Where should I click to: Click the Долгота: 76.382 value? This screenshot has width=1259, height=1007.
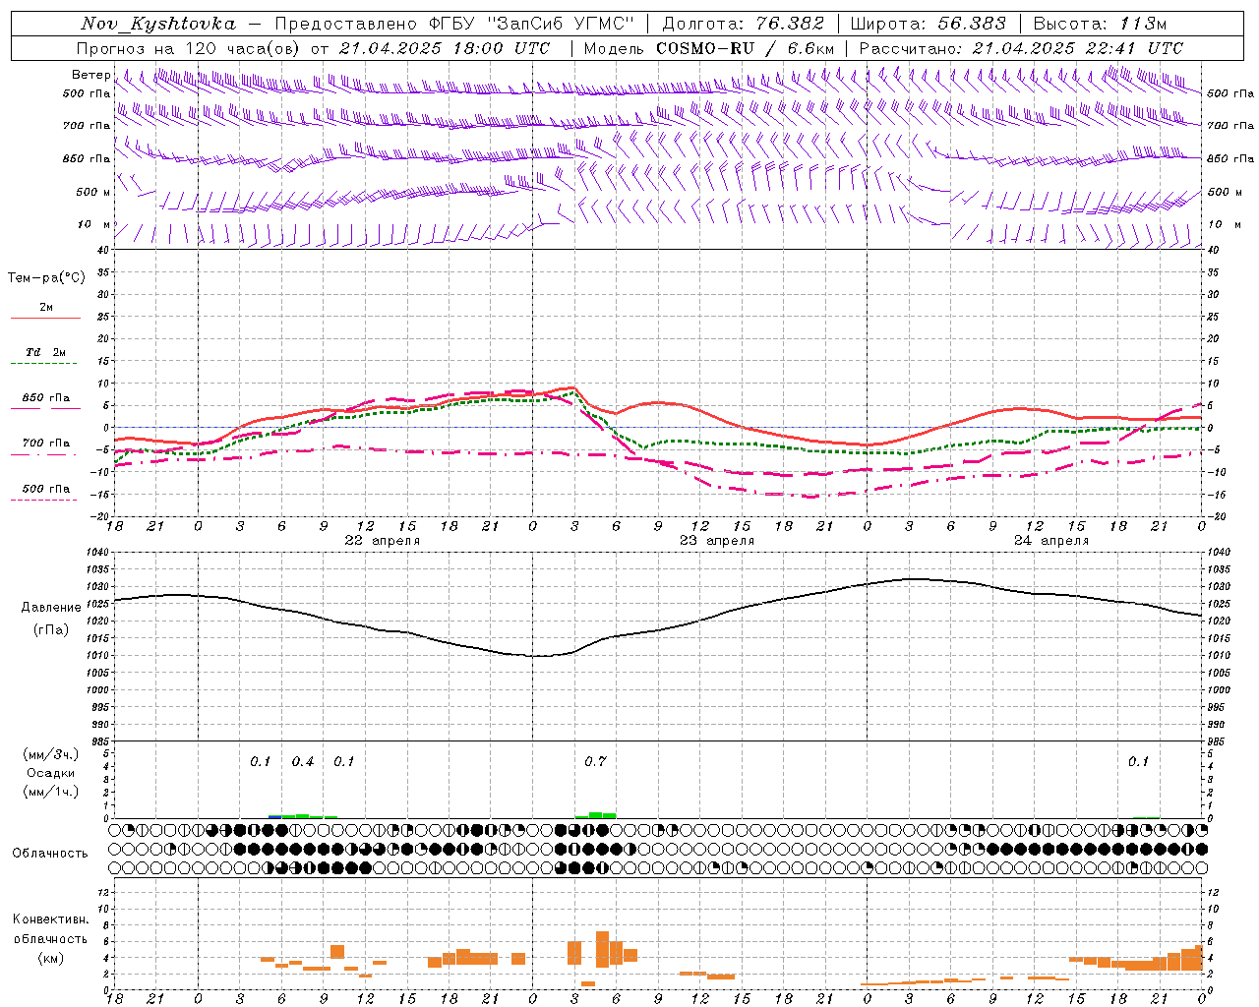click(744, 24)
